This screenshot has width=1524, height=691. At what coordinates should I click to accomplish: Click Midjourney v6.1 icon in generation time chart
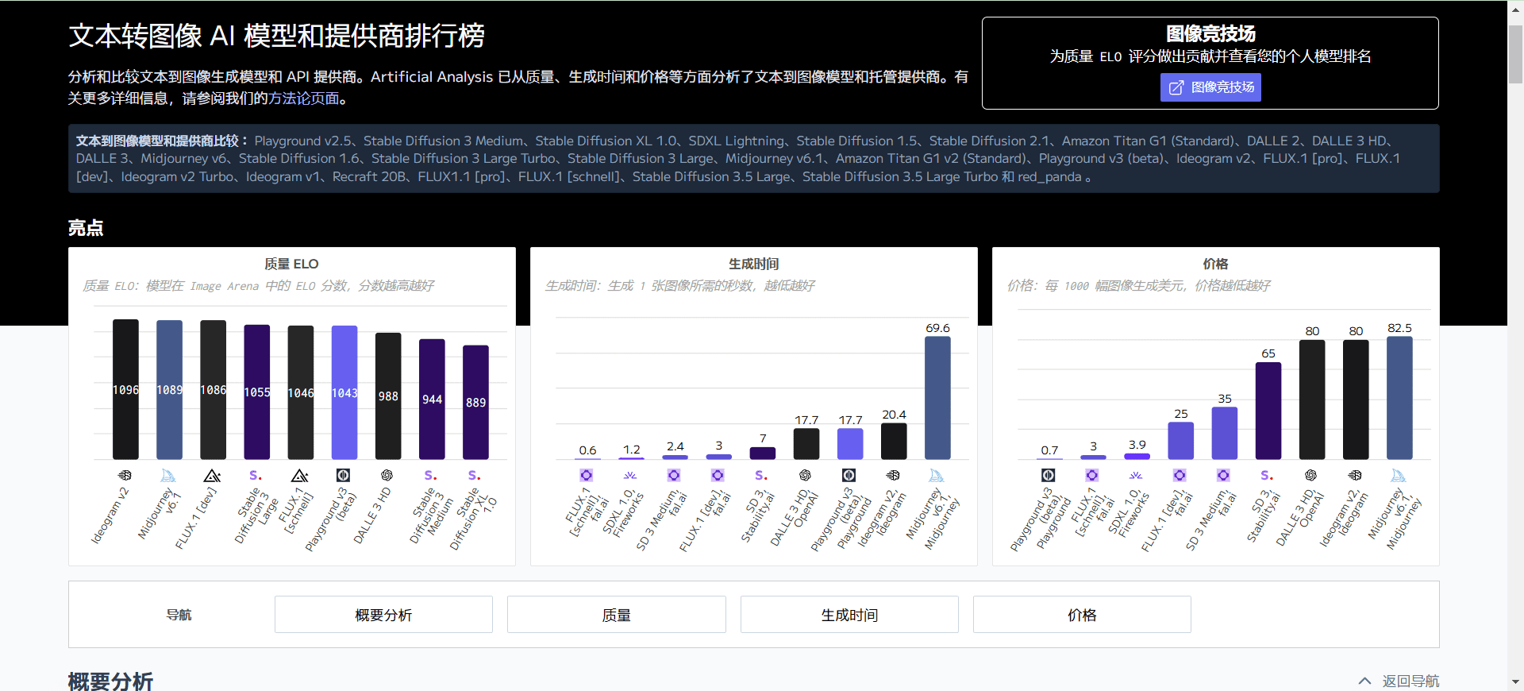click(937, 475)
